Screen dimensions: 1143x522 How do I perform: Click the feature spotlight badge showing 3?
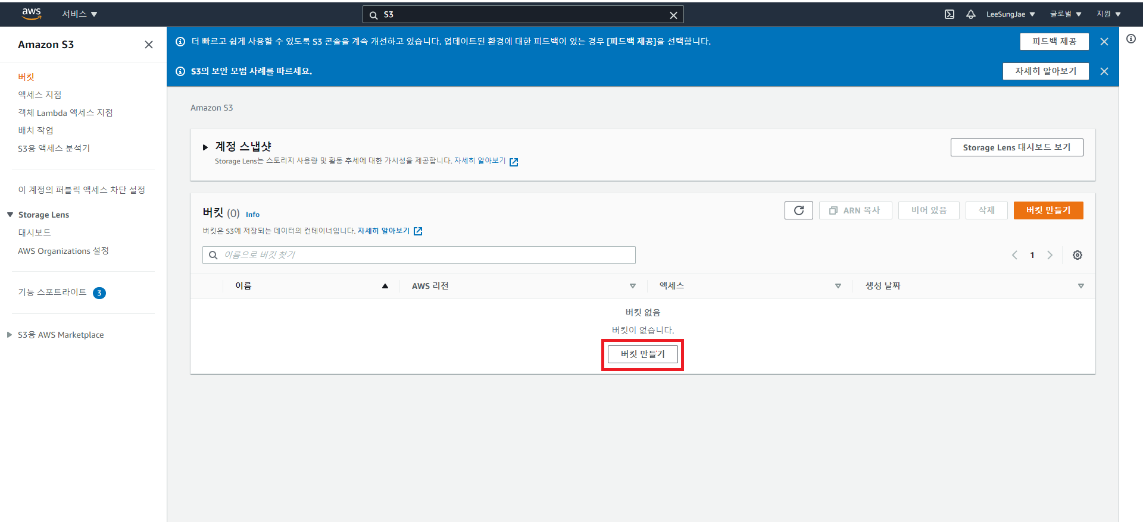coord(99,293)
